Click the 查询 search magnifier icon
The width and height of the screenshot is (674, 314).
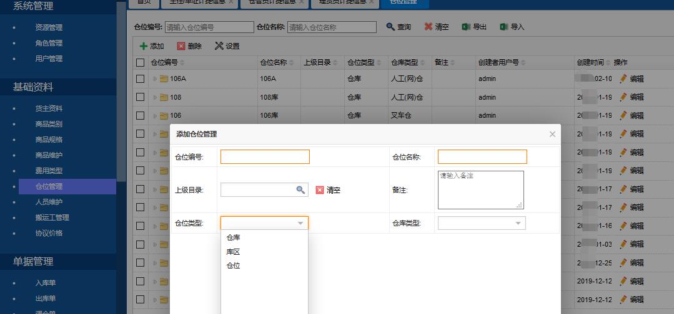390,27
